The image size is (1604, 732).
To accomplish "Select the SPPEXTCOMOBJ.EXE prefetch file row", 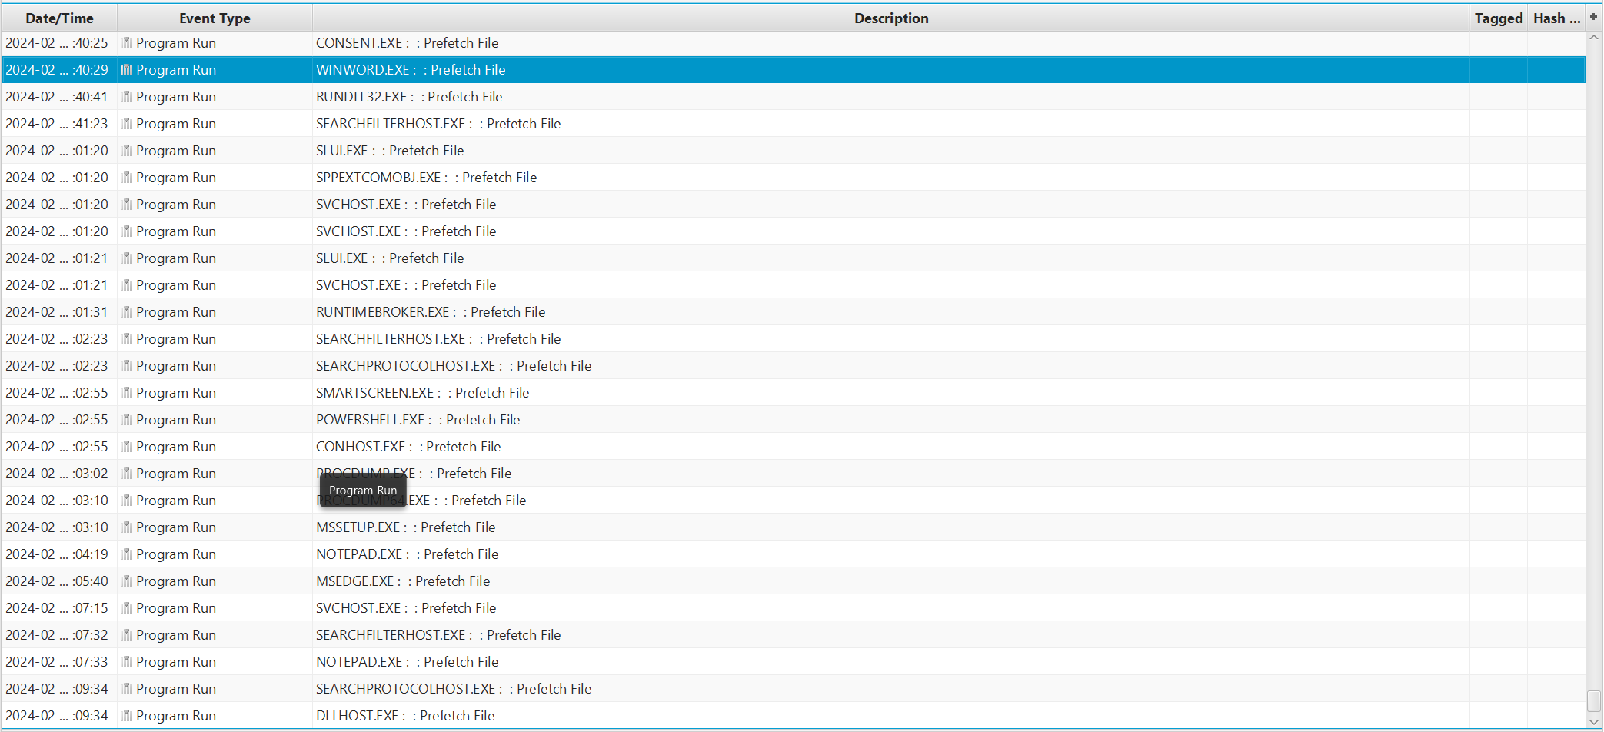I will click(426, 178).
